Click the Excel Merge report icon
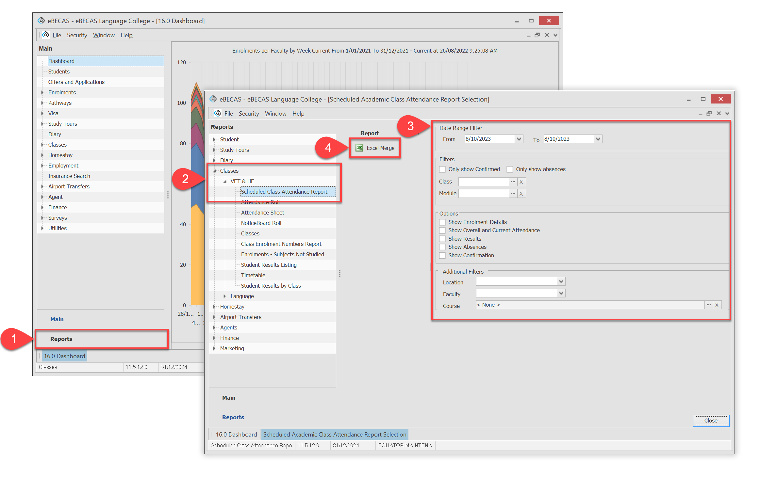 pyautogui.click(x=359, y=148)
